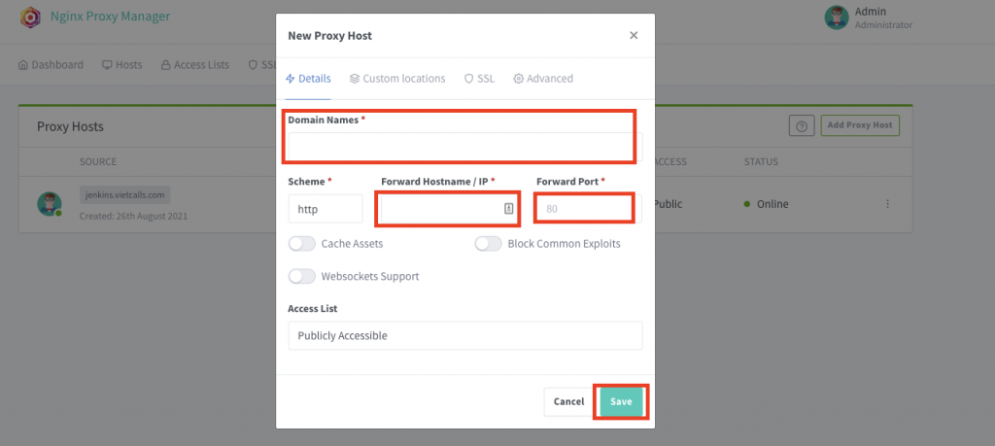
Task: Close the New Proxy Host dialog
Action: tap(634, 35)
